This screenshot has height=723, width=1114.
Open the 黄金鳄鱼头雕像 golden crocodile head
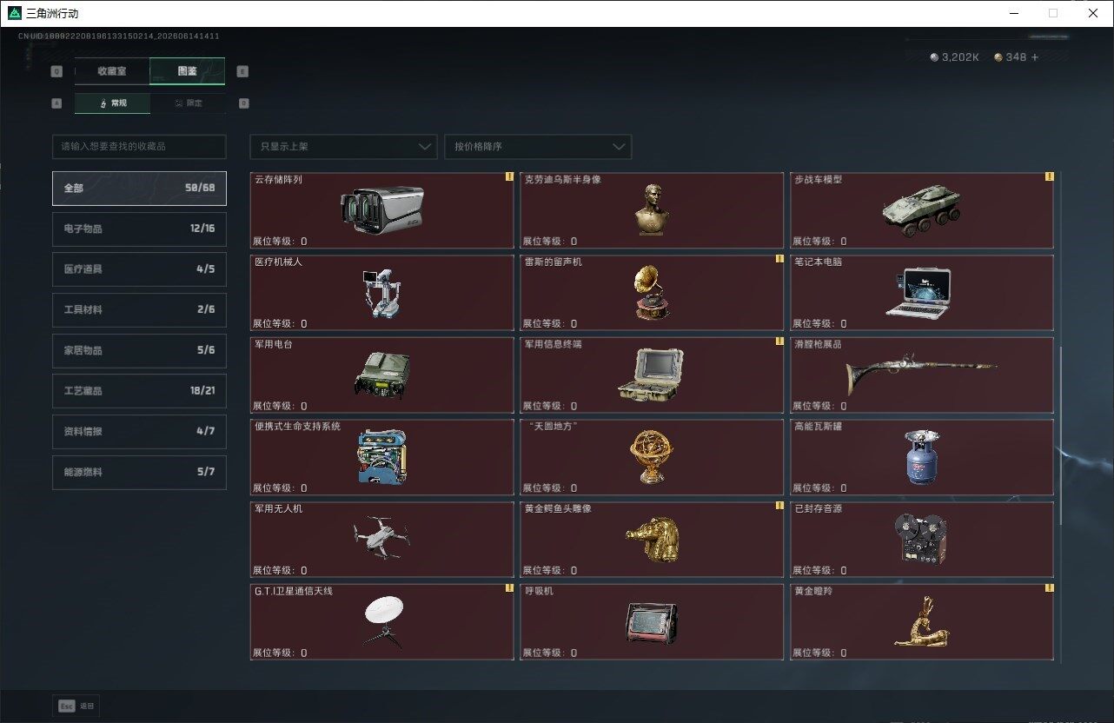652,540
